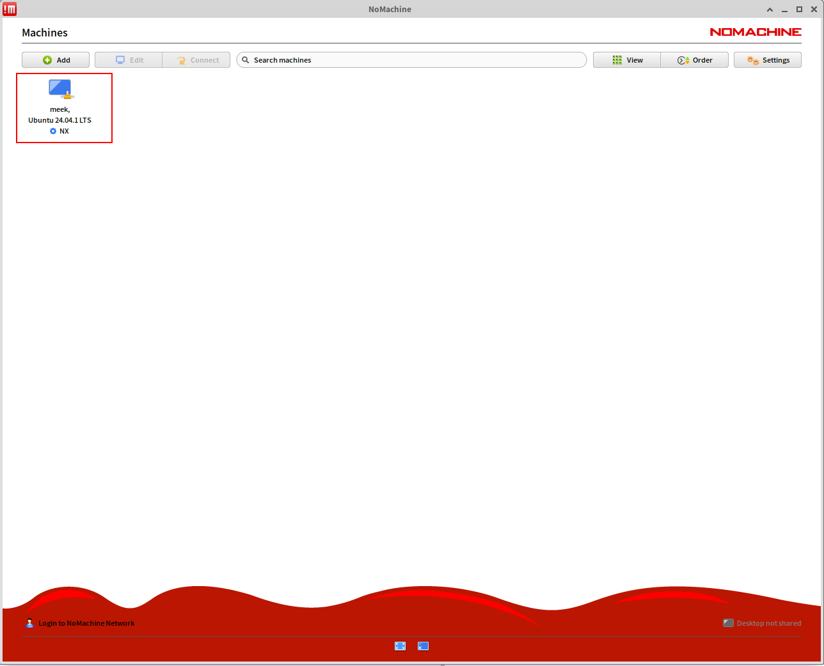The height and width of the screenshot is (666, 824).
Task: Click the "meek," machine name text
Action: (x=60, y=110)
